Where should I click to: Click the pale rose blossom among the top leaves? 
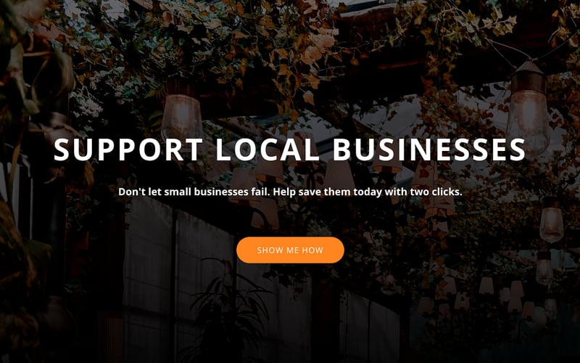(x=318, y=47)
